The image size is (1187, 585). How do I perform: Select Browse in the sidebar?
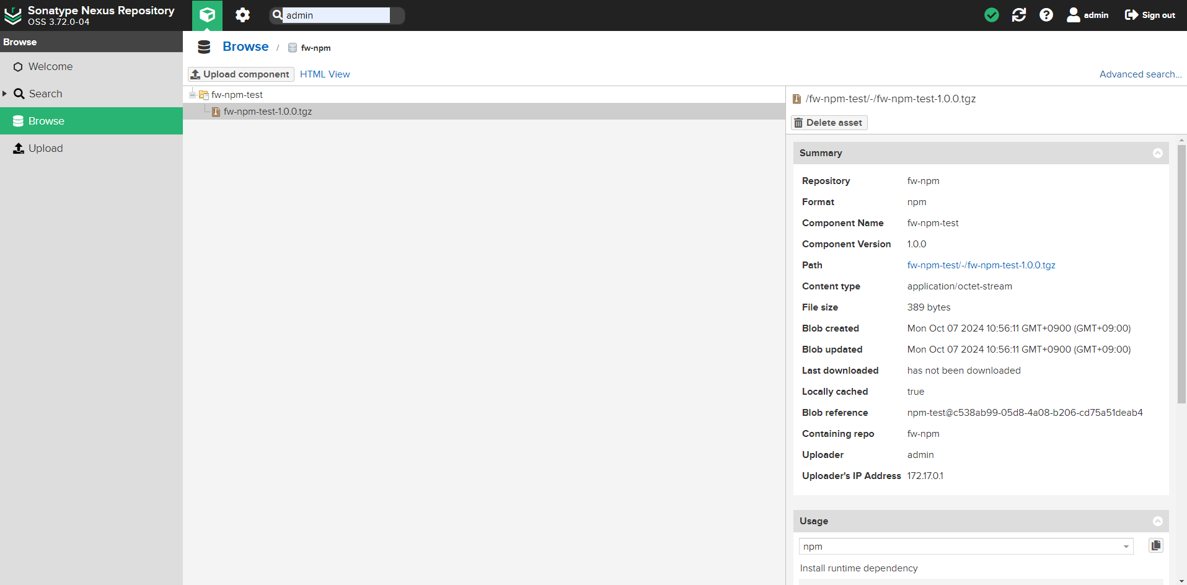point(91,121)
